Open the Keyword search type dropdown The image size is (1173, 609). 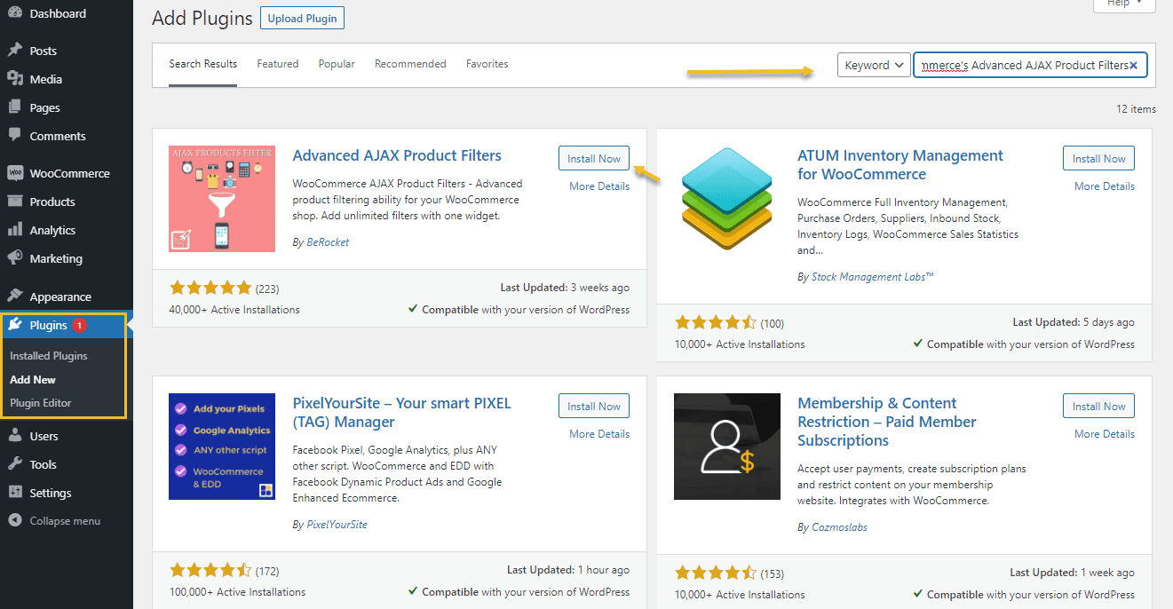[x=874, y=65]
